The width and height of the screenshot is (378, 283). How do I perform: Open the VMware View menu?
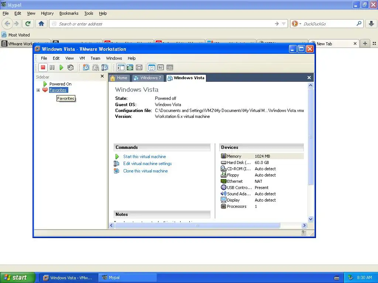69,58
